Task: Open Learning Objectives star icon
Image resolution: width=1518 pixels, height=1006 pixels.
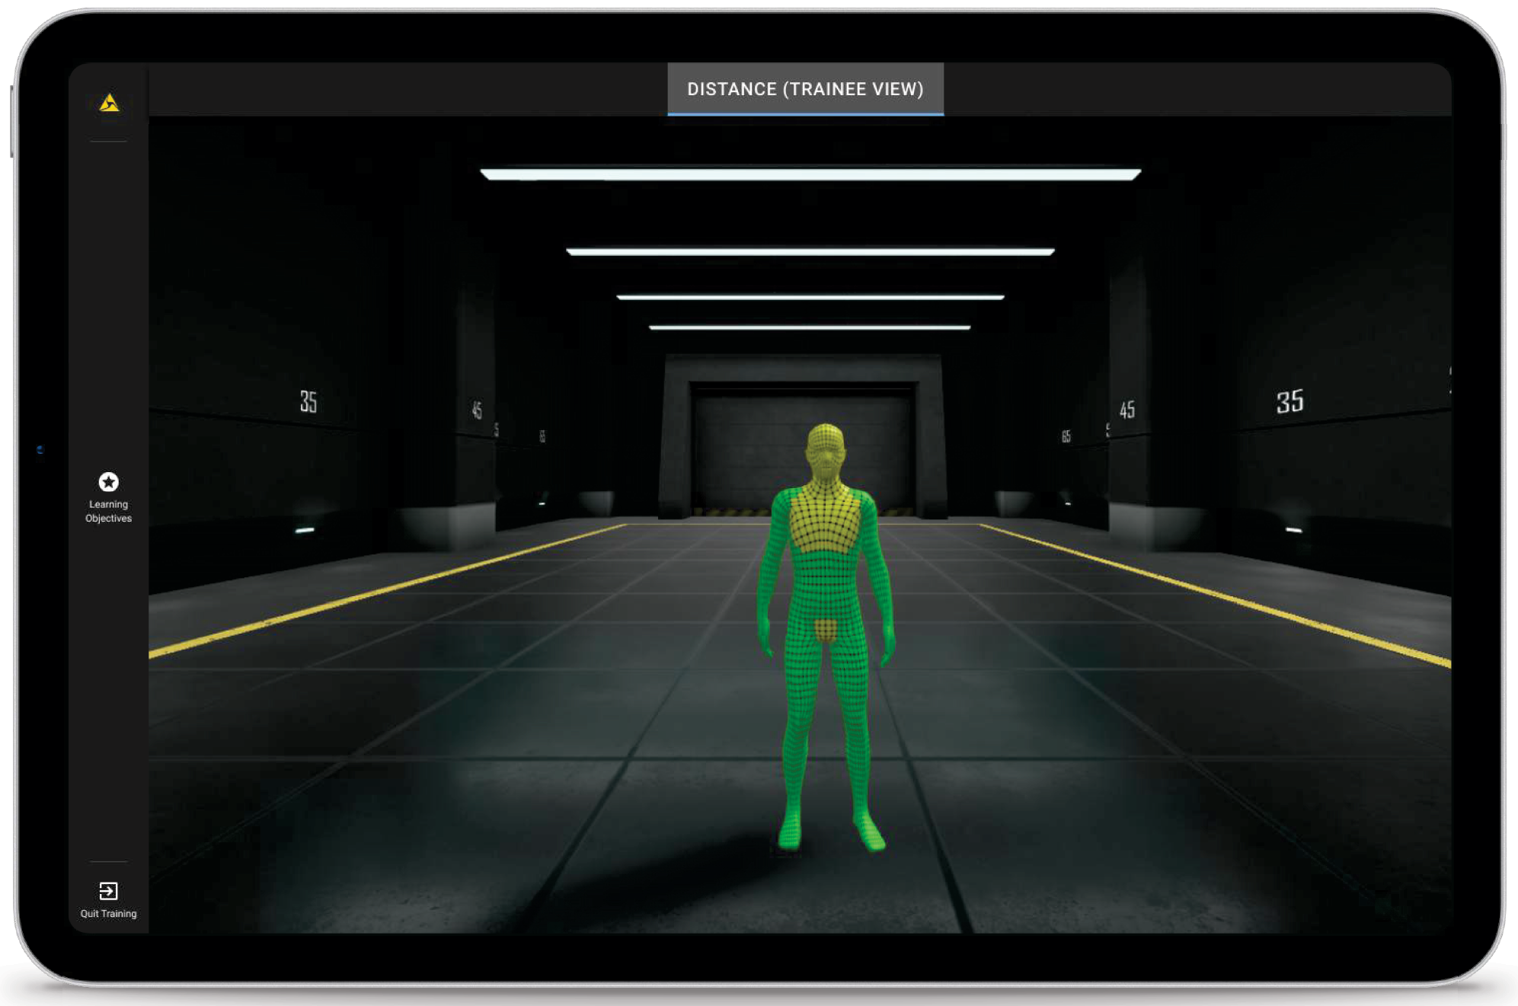Action: click(108, 481)
